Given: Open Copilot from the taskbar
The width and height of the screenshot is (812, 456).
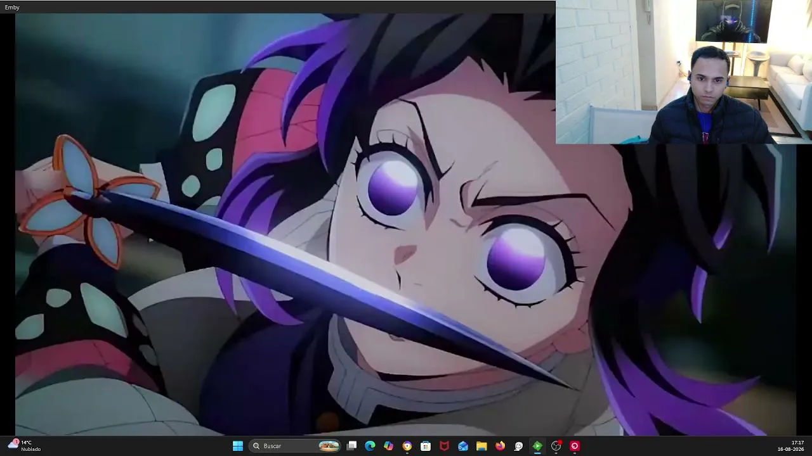Looking at the screenshot, I should click(389, 446).
